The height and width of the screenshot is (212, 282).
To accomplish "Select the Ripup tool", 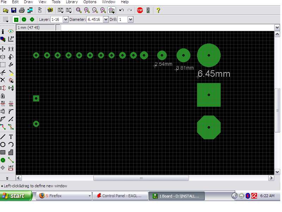I will click(x=11, y=127).
